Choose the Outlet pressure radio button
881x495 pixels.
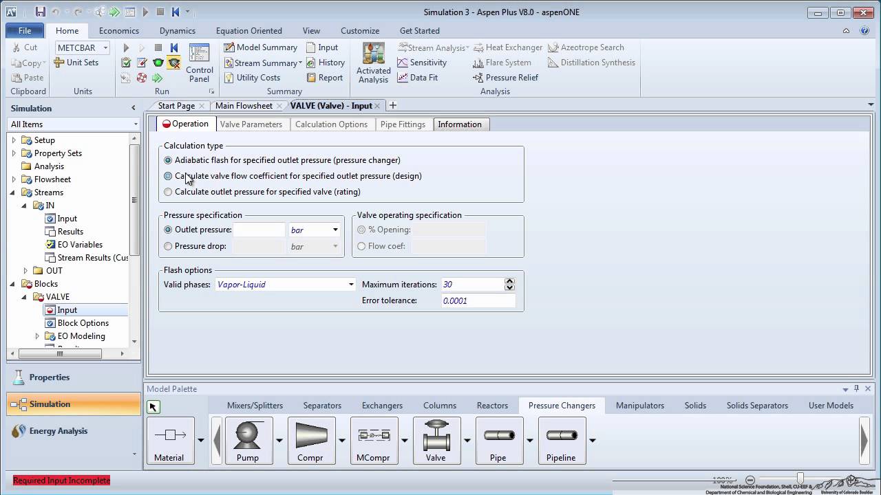[x=168, y=230]
